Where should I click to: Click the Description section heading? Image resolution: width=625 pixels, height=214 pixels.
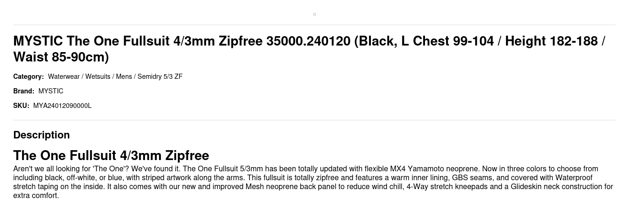coord(41,135)
